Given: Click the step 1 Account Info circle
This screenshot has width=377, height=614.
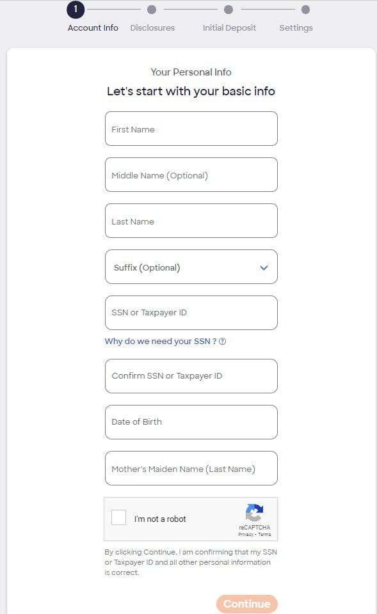Looking at the screenshot, I should point(76,10).
